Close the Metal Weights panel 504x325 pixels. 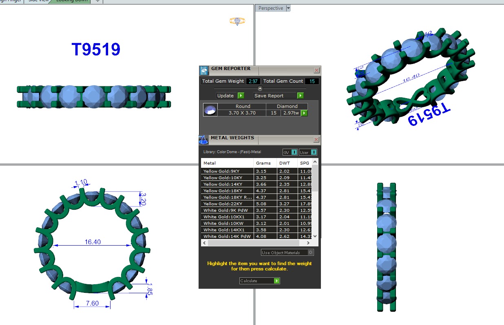[316, 140]
